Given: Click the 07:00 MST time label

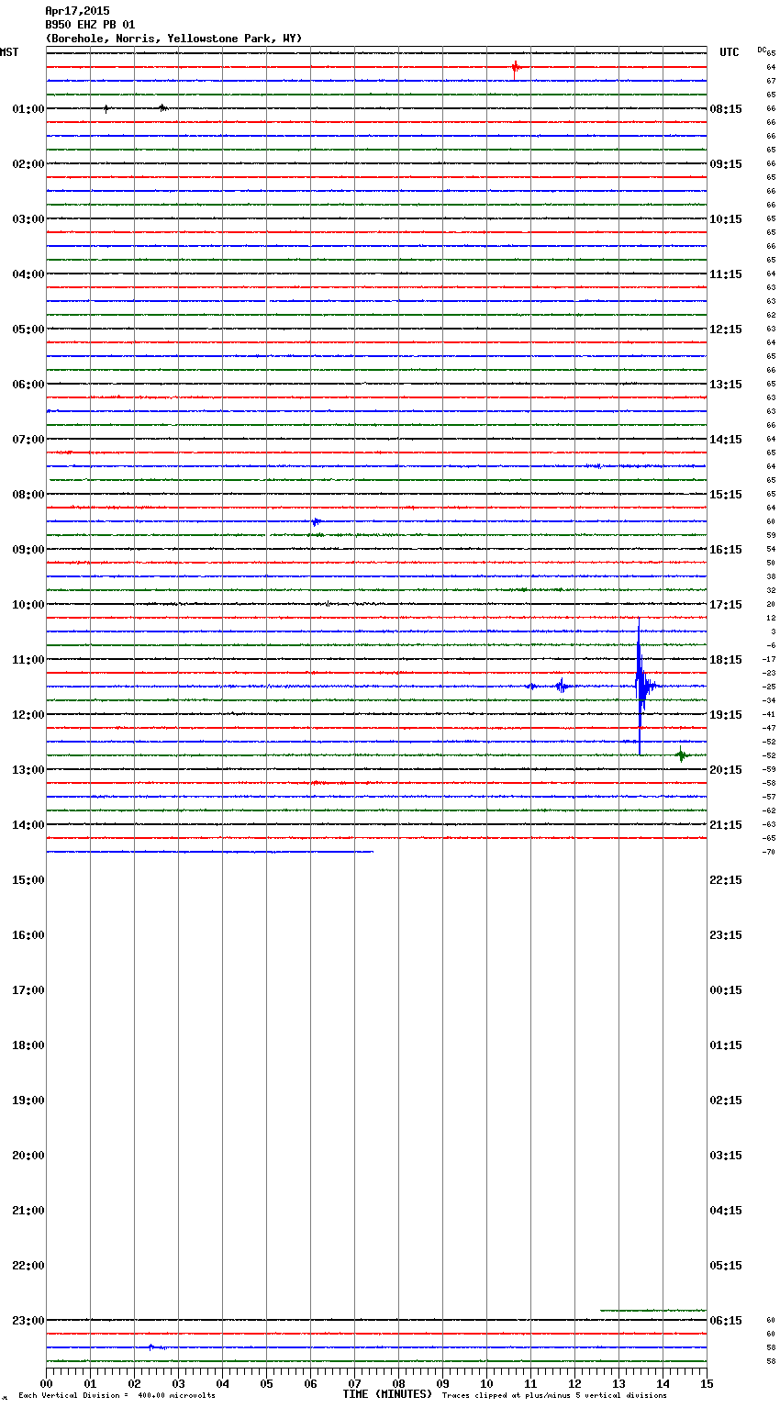Looking at the screenshot, I should pos(28,440).
